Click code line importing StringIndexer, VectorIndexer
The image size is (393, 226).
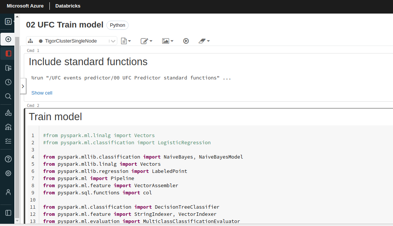coord(130,214)
